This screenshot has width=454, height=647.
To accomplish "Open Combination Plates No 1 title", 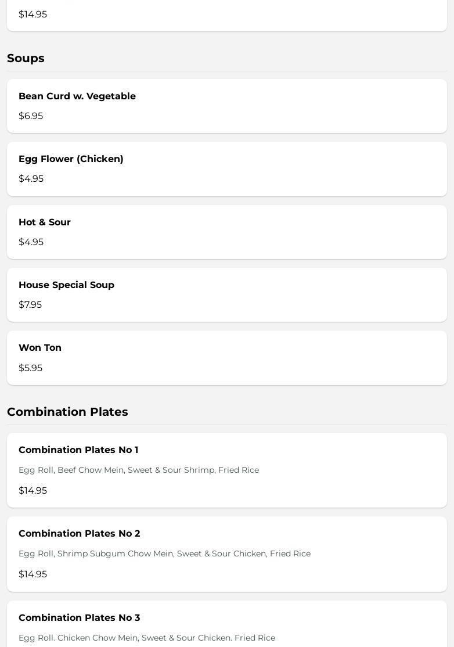I will 78,450.
